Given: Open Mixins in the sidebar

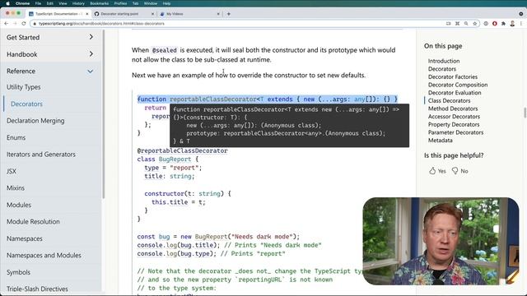Looking at the screenshot, I should coord(16,188).
